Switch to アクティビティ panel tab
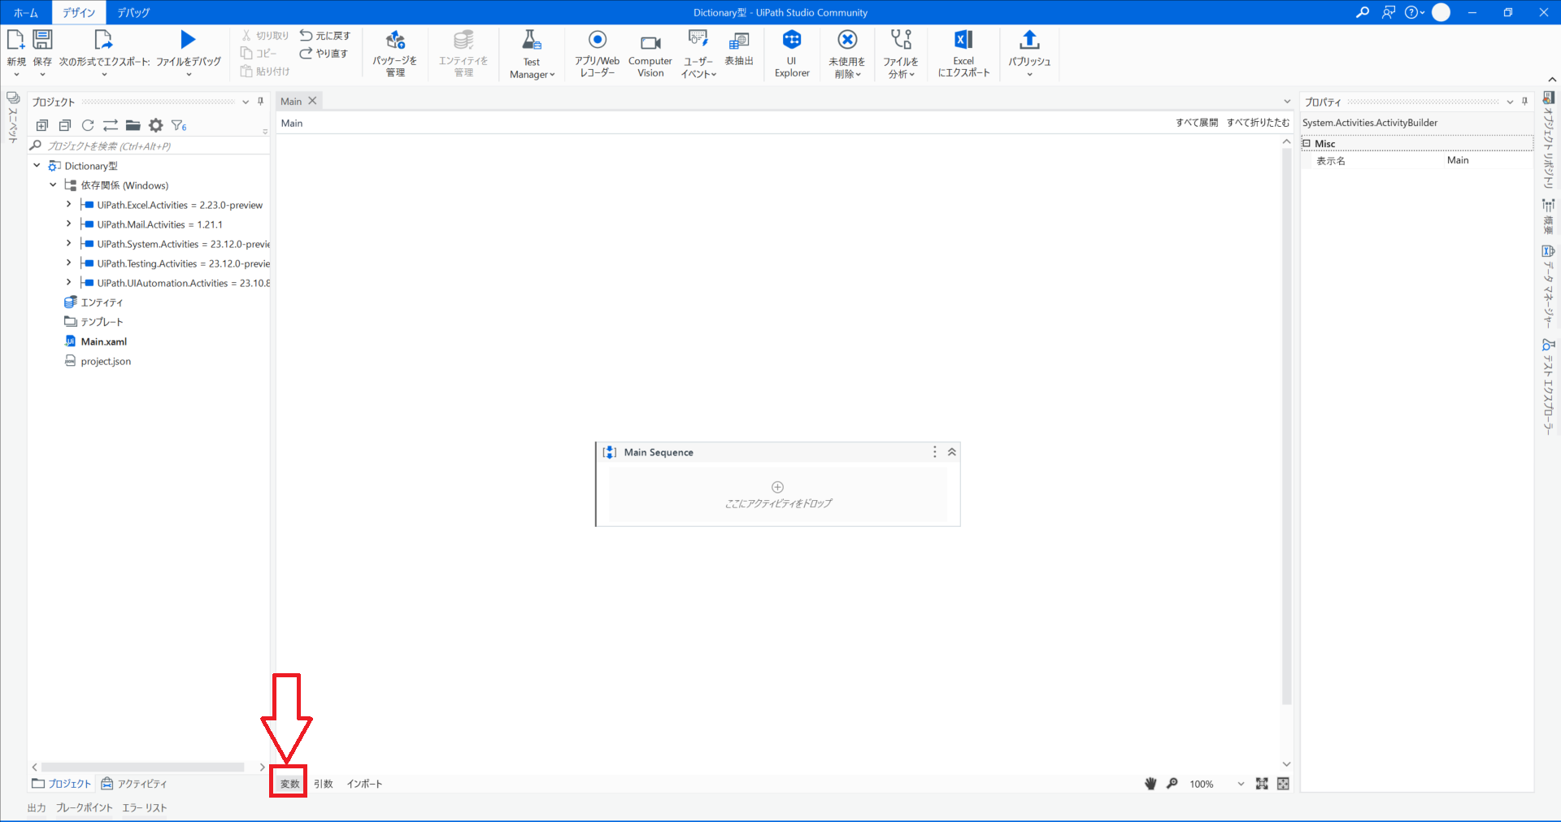 (134, 784)
